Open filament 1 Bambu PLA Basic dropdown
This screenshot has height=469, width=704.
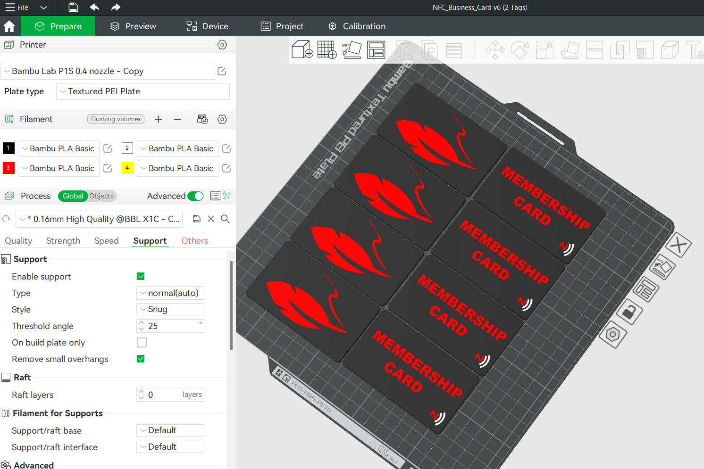(59, 148)
